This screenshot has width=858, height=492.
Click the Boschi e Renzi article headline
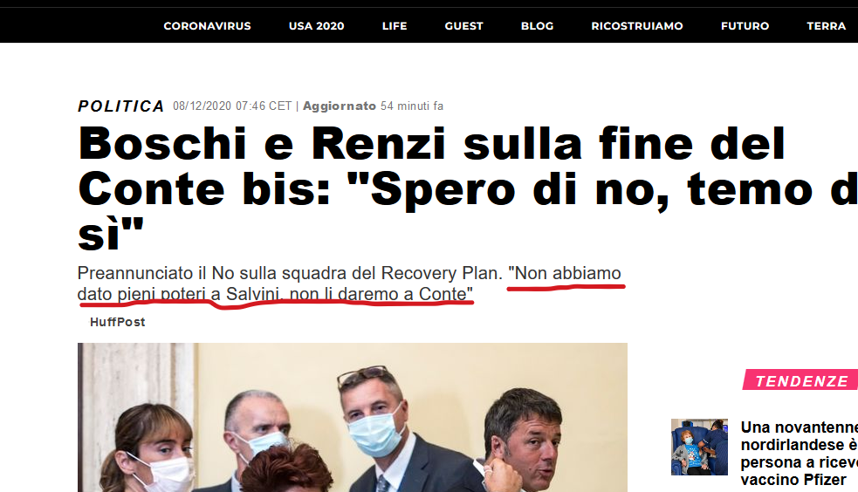tap(468, 188)
